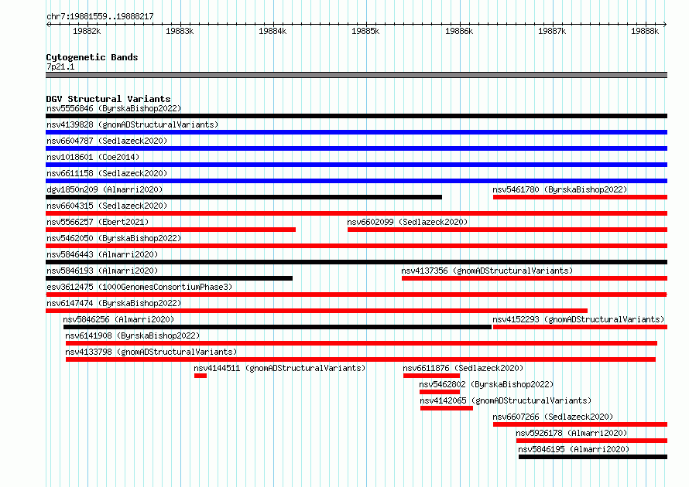Click nsv6147474 (ByrskaBishop2022) label
This screenshot has height=487, width=689.
pyautogui.click(x=114, y=303)
